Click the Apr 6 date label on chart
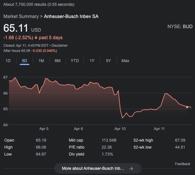The height and width of the screenshot is (175, 195). (x=78, y=129)
